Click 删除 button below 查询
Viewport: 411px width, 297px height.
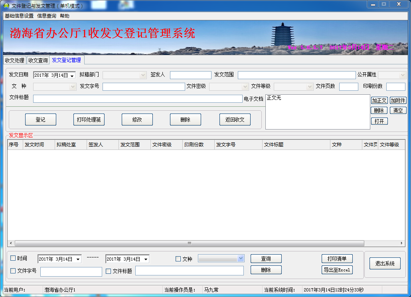pyautogui.click(x=266, y=270)
